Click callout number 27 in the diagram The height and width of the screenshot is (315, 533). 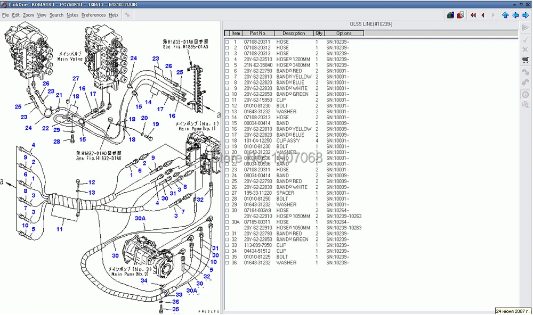click(76, 78)
